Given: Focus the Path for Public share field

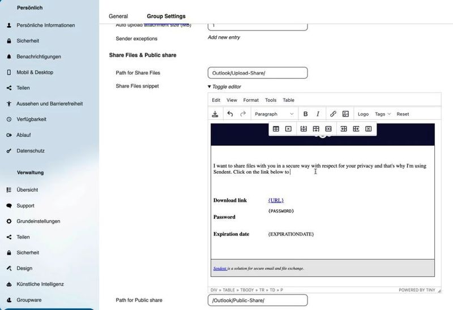Looking at the screenshot, I should pos(258,300).
